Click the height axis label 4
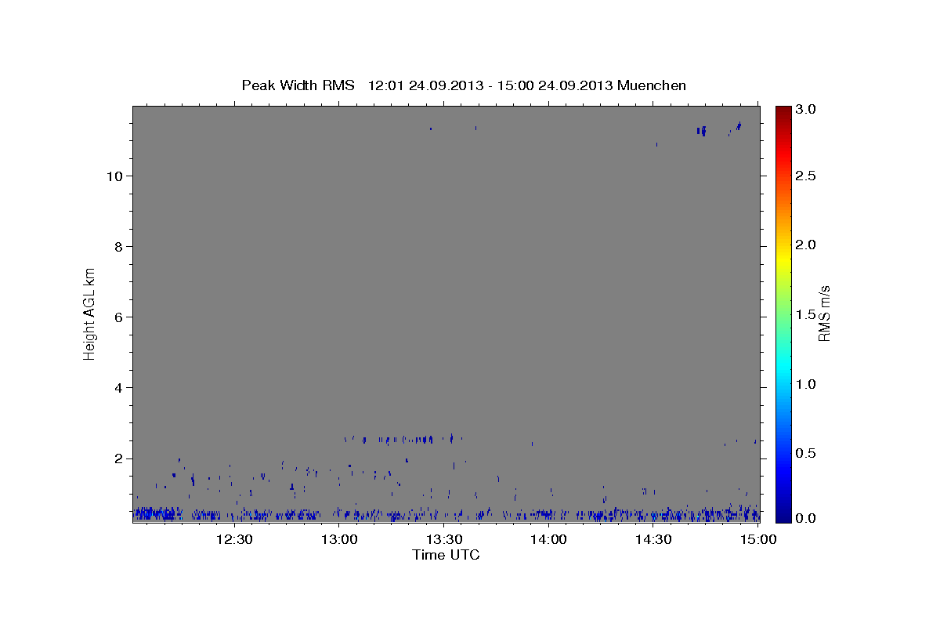The width and height of the screenshot is (940, 627). [x=117, y=388]
